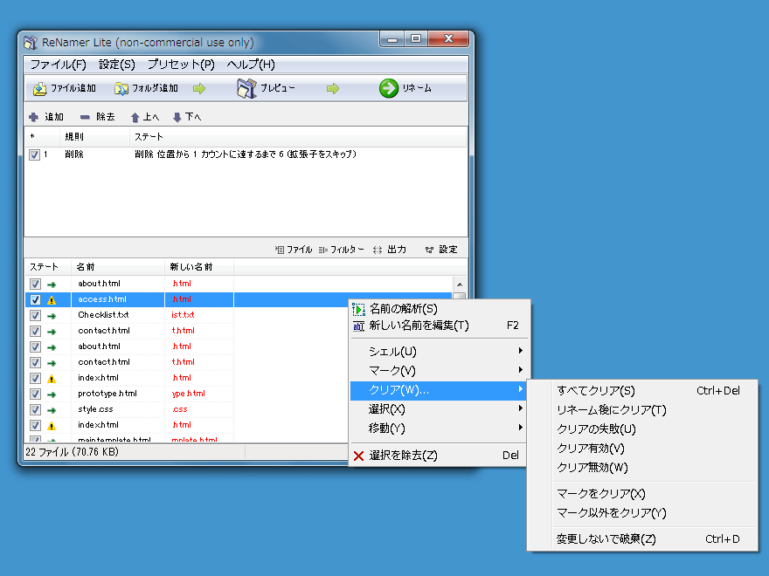Expand the 選択(X) submenu arrow
The height and width of the screenshot is (576, 769).
[x=520, y=408]
